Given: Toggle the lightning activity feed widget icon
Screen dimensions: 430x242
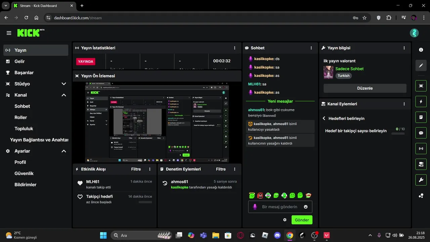Looking at the screenshot, I should point(421,102).
